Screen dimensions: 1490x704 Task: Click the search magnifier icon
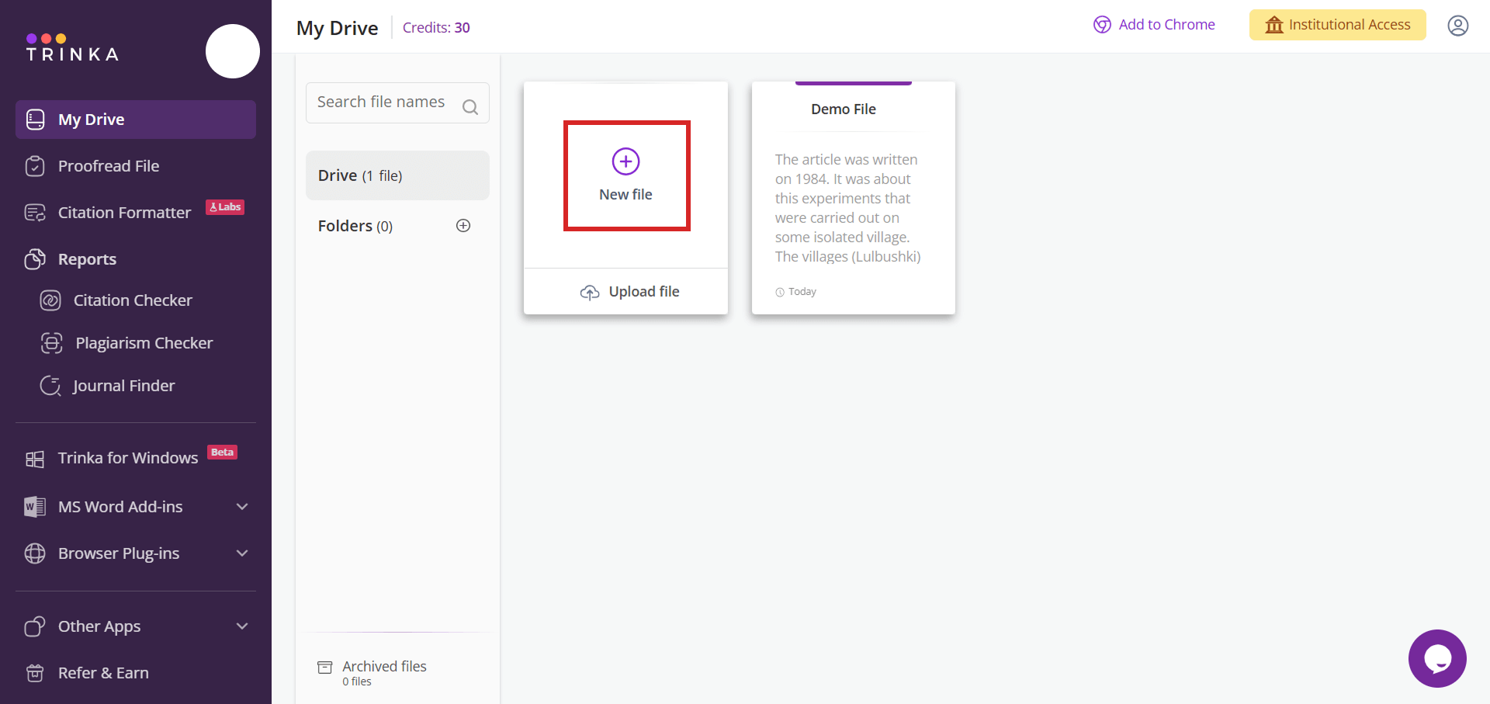point(470,107)
